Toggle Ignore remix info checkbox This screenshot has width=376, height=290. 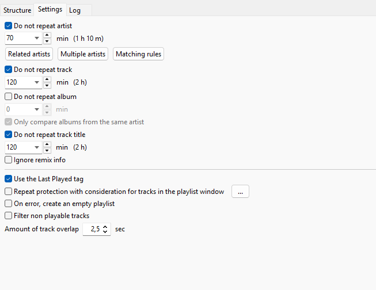[x=9, y=160]
